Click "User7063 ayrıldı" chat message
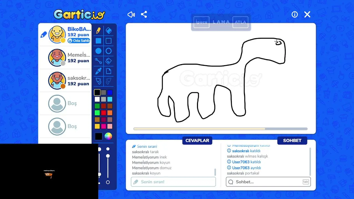354x199 pixels. click(244, 168)
